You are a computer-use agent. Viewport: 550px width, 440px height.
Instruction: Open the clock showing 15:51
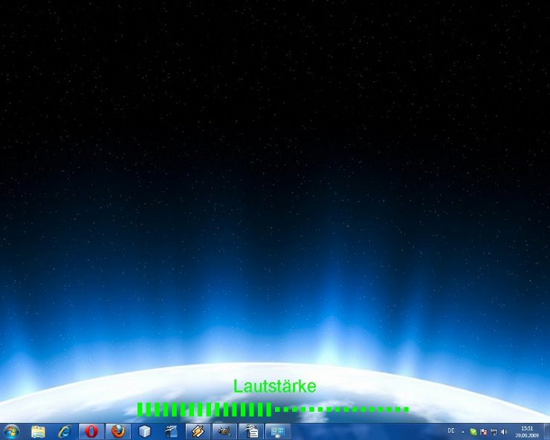(527, 432)
